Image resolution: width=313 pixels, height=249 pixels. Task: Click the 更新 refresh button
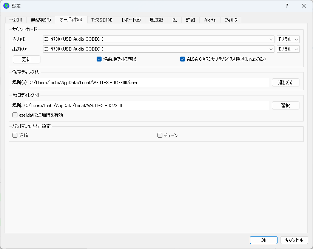[x=26, y=60]
